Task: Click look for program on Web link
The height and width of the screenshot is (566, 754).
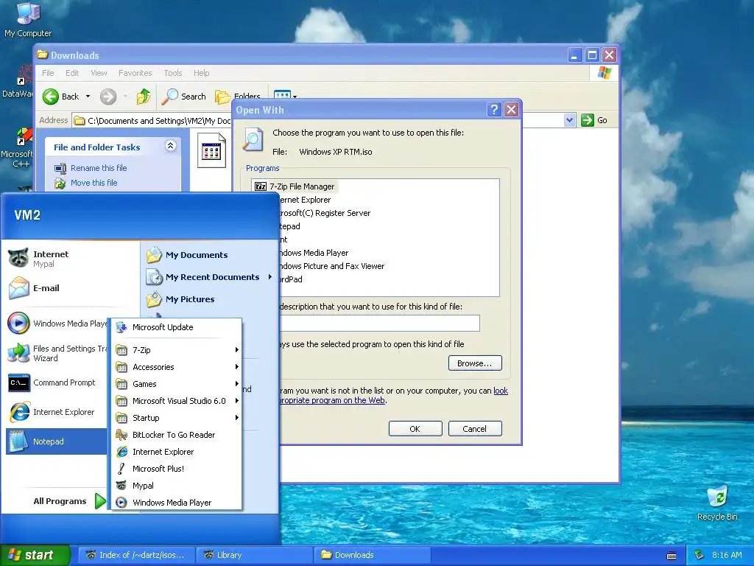Action: (501, 391)
